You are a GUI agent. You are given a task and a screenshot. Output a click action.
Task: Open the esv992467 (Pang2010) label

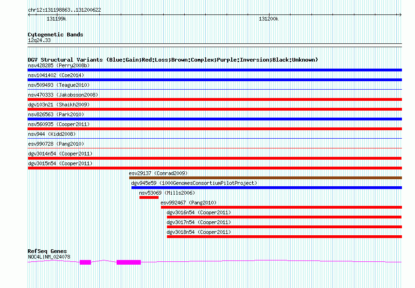[x=188, y=203]
